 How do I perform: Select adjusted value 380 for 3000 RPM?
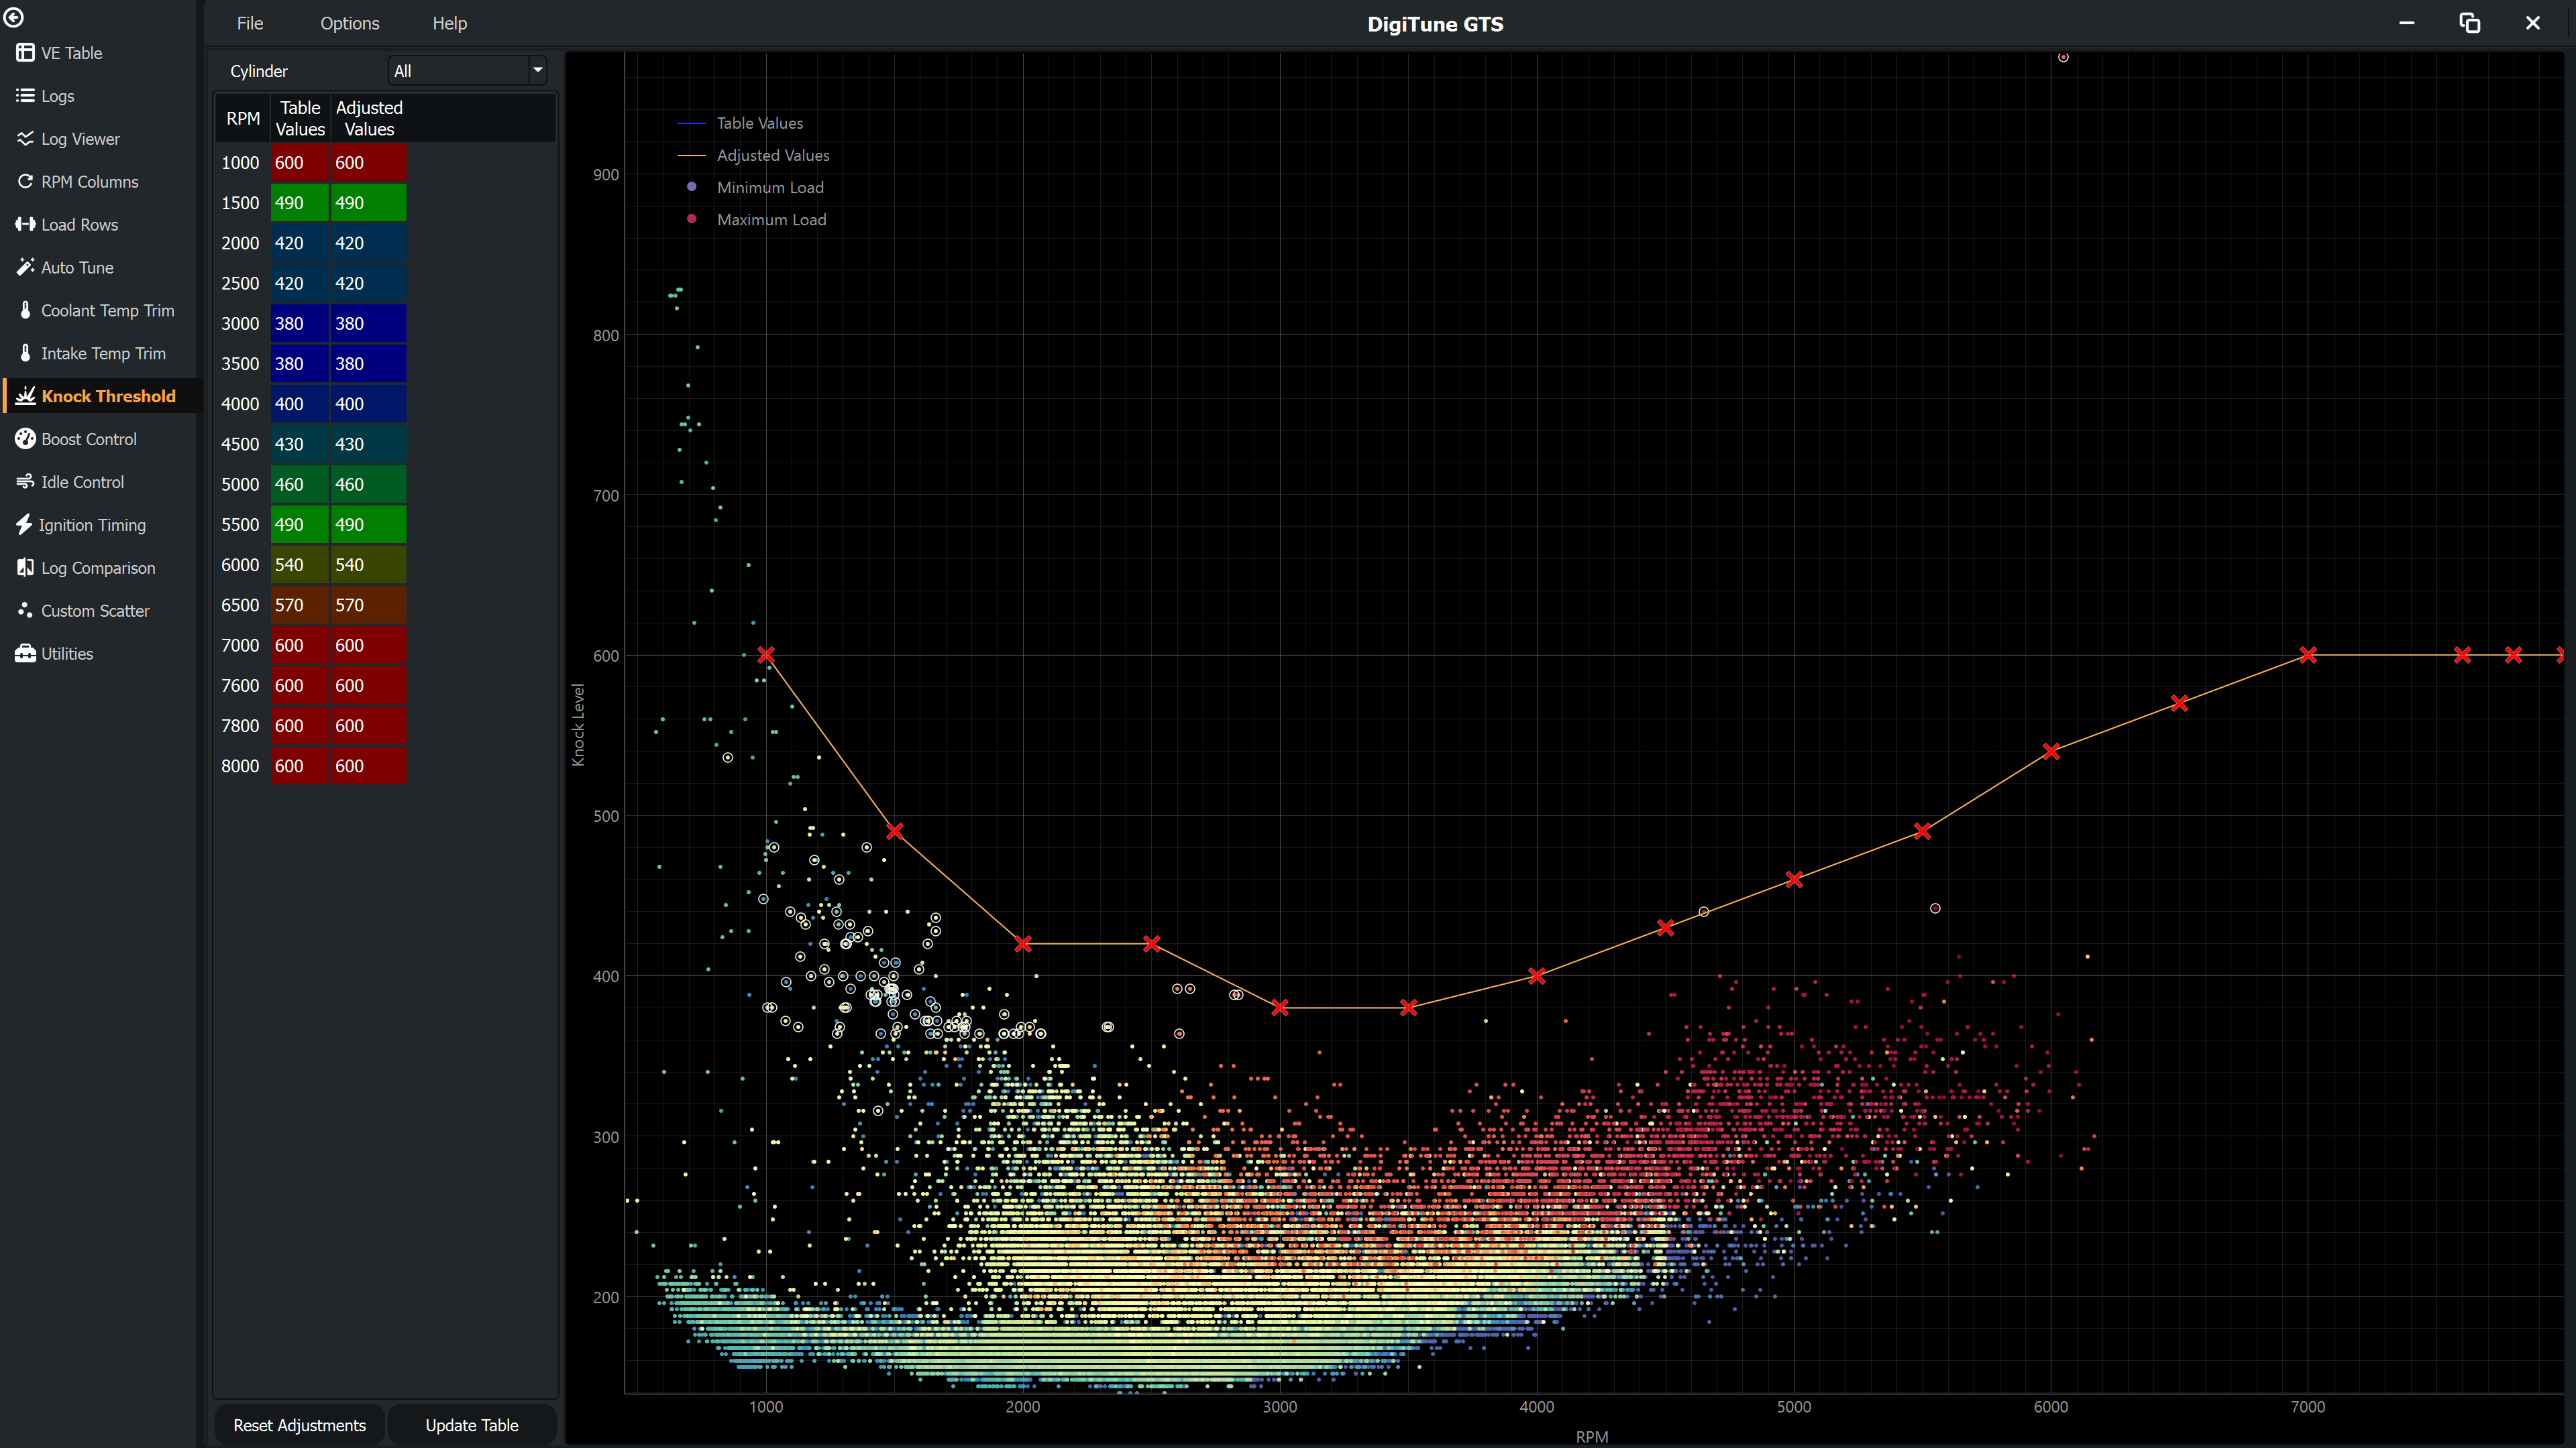point(368,322)
